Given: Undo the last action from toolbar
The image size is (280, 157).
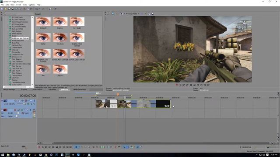Looking at the screenshot, I should point(36,9).
